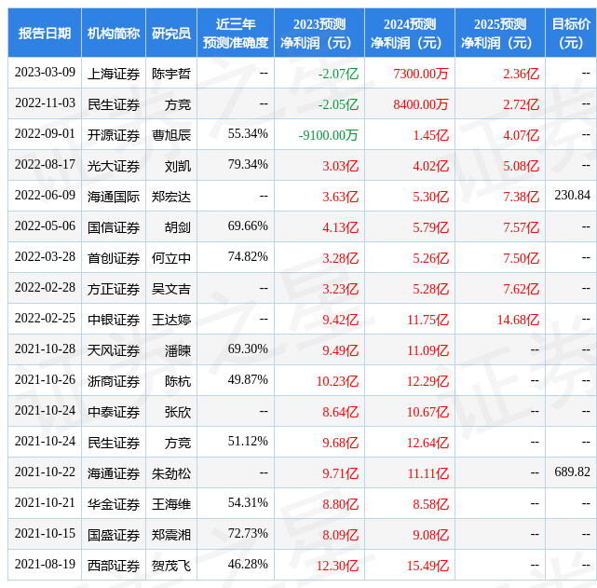Screen dimensions: 597x588
Task: Select researcher 吴文吉
Action: pyautogui.click(x=171, y=290)
